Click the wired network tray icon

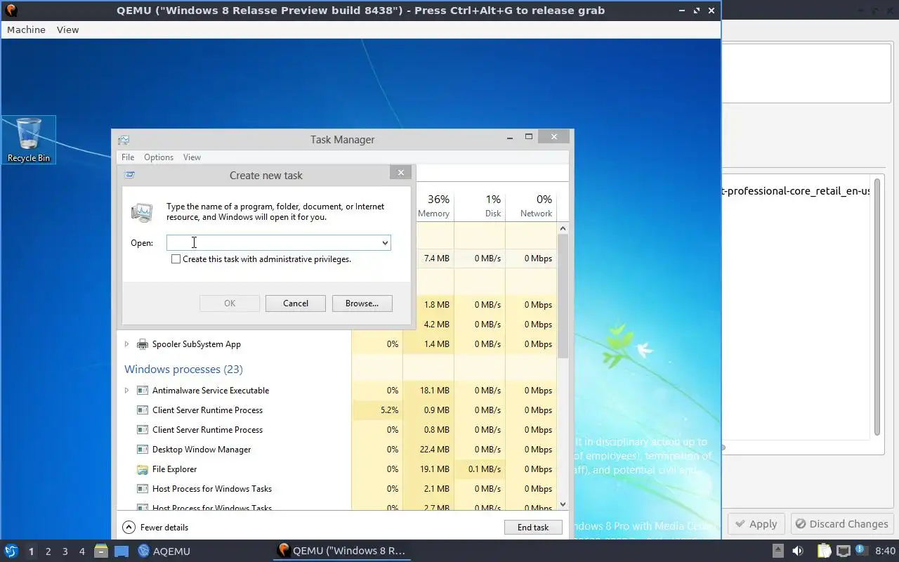coord(843,551)
